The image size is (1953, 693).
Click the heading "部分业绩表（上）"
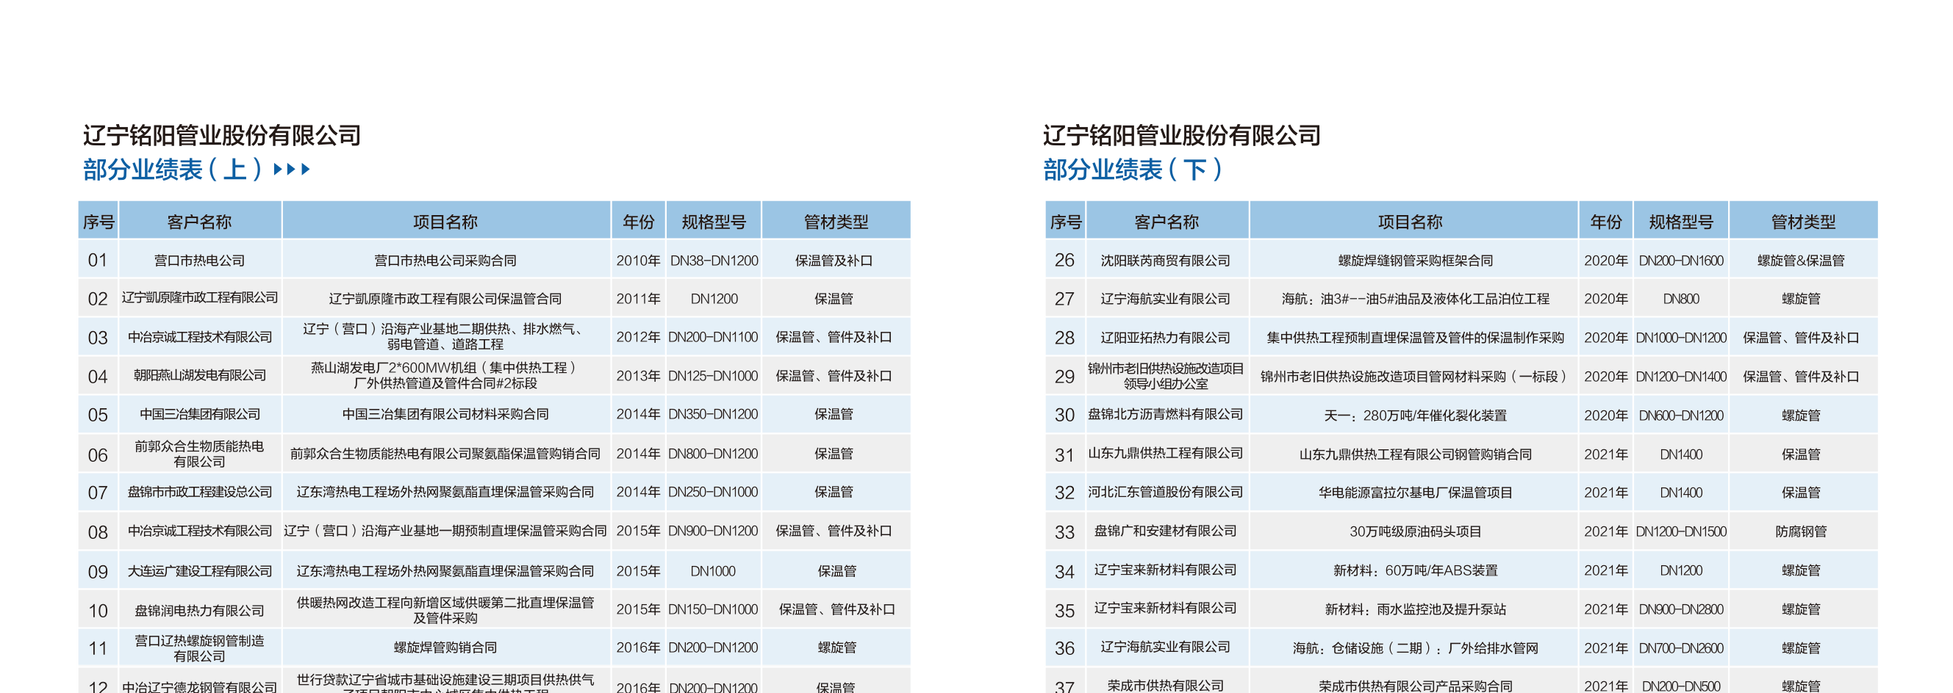coord(173,169)
